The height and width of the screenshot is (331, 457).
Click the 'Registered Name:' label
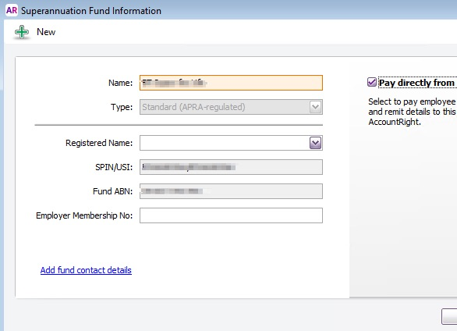point(99,143)
